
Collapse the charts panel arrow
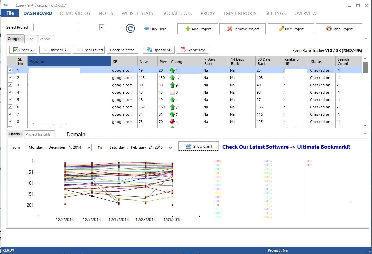(x=365, y=134)
